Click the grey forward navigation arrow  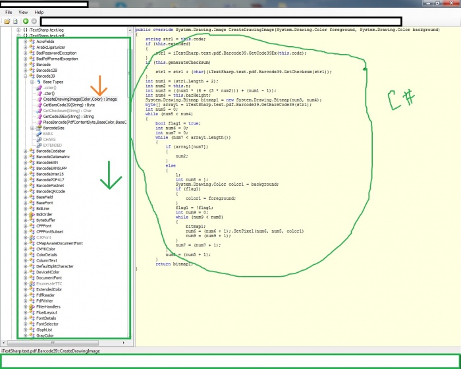click(34, 22)
